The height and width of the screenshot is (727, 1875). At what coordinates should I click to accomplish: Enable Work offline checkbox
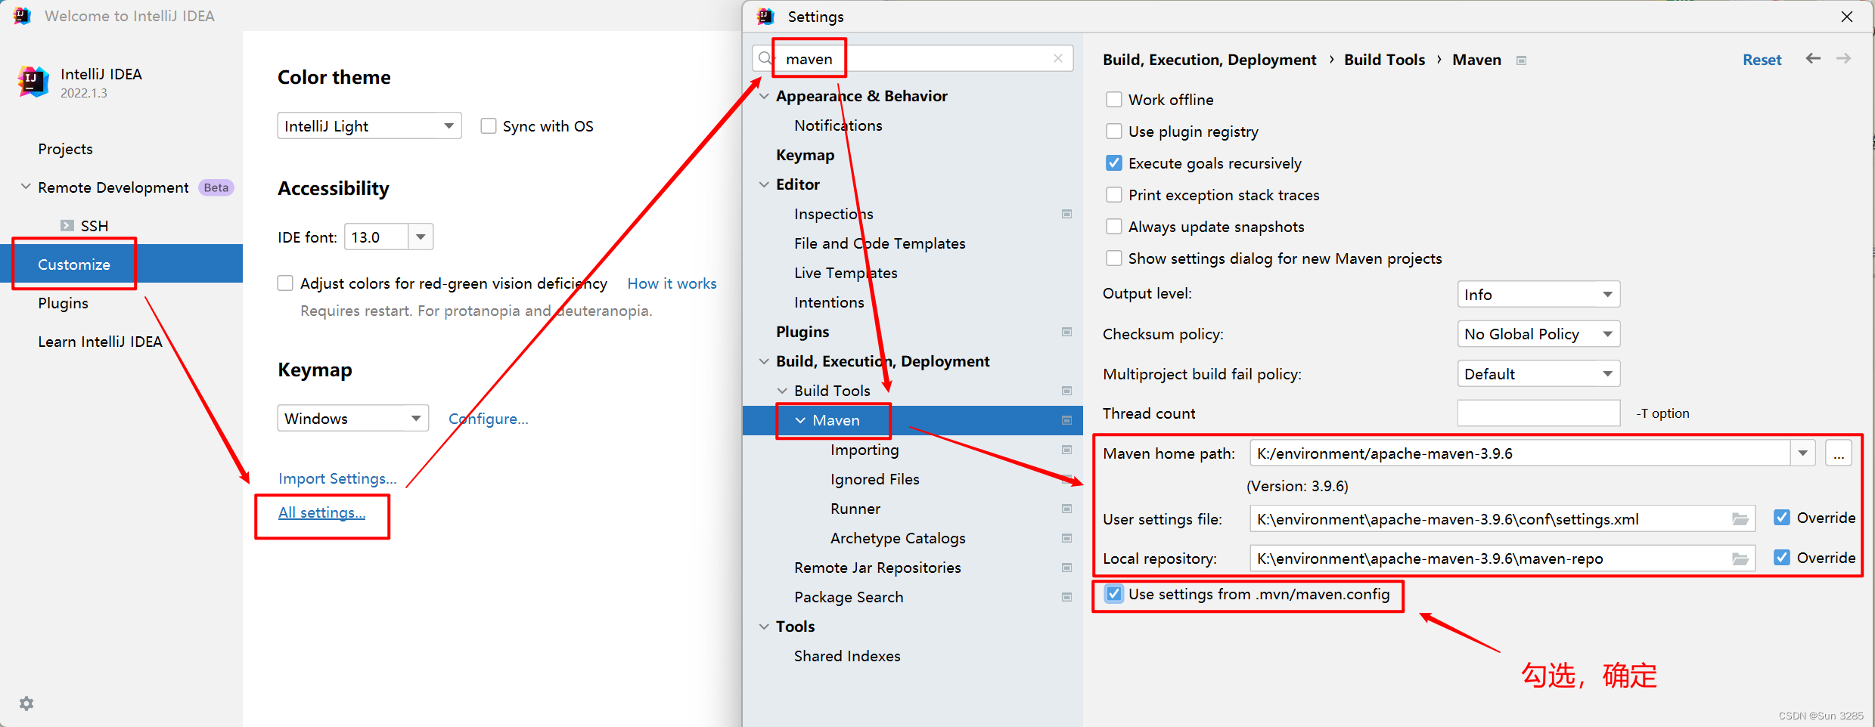click(x=1113, y=100)
